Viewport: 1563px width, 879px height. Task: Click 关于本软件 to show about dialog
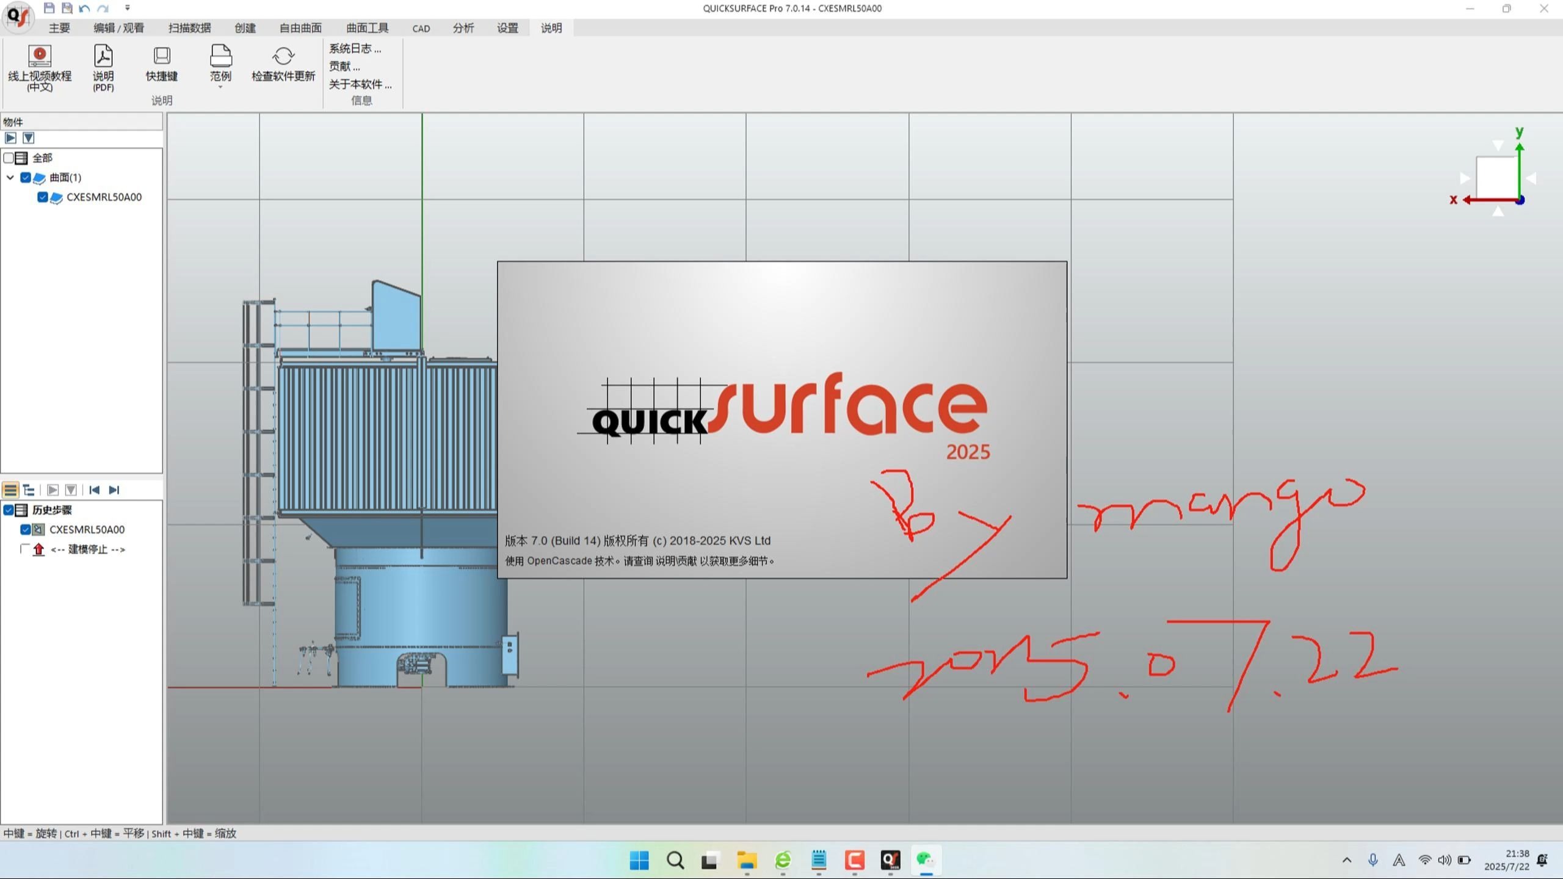point(359,84)
